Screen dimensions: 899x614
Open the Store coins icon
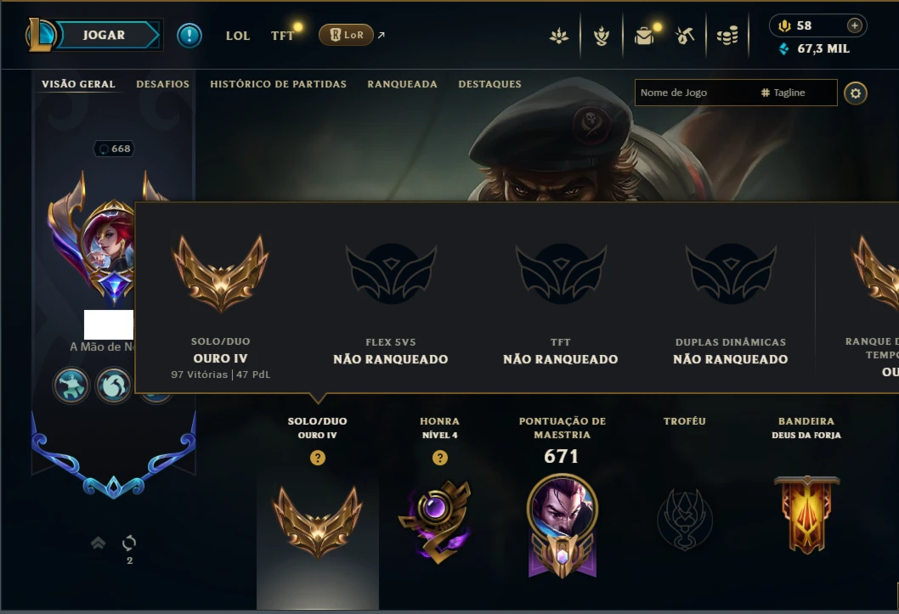click(x=727, y=36)
